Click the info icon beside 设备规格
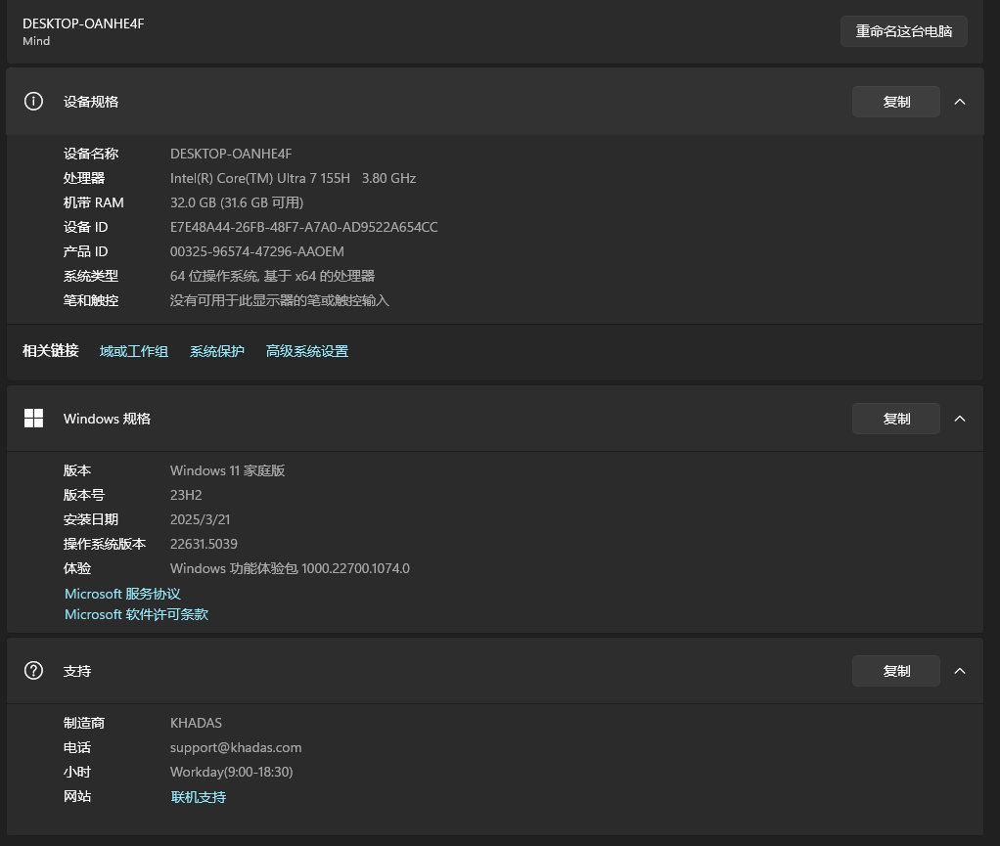Screen dimensions: 1000x846 click(x=33, y=102)
